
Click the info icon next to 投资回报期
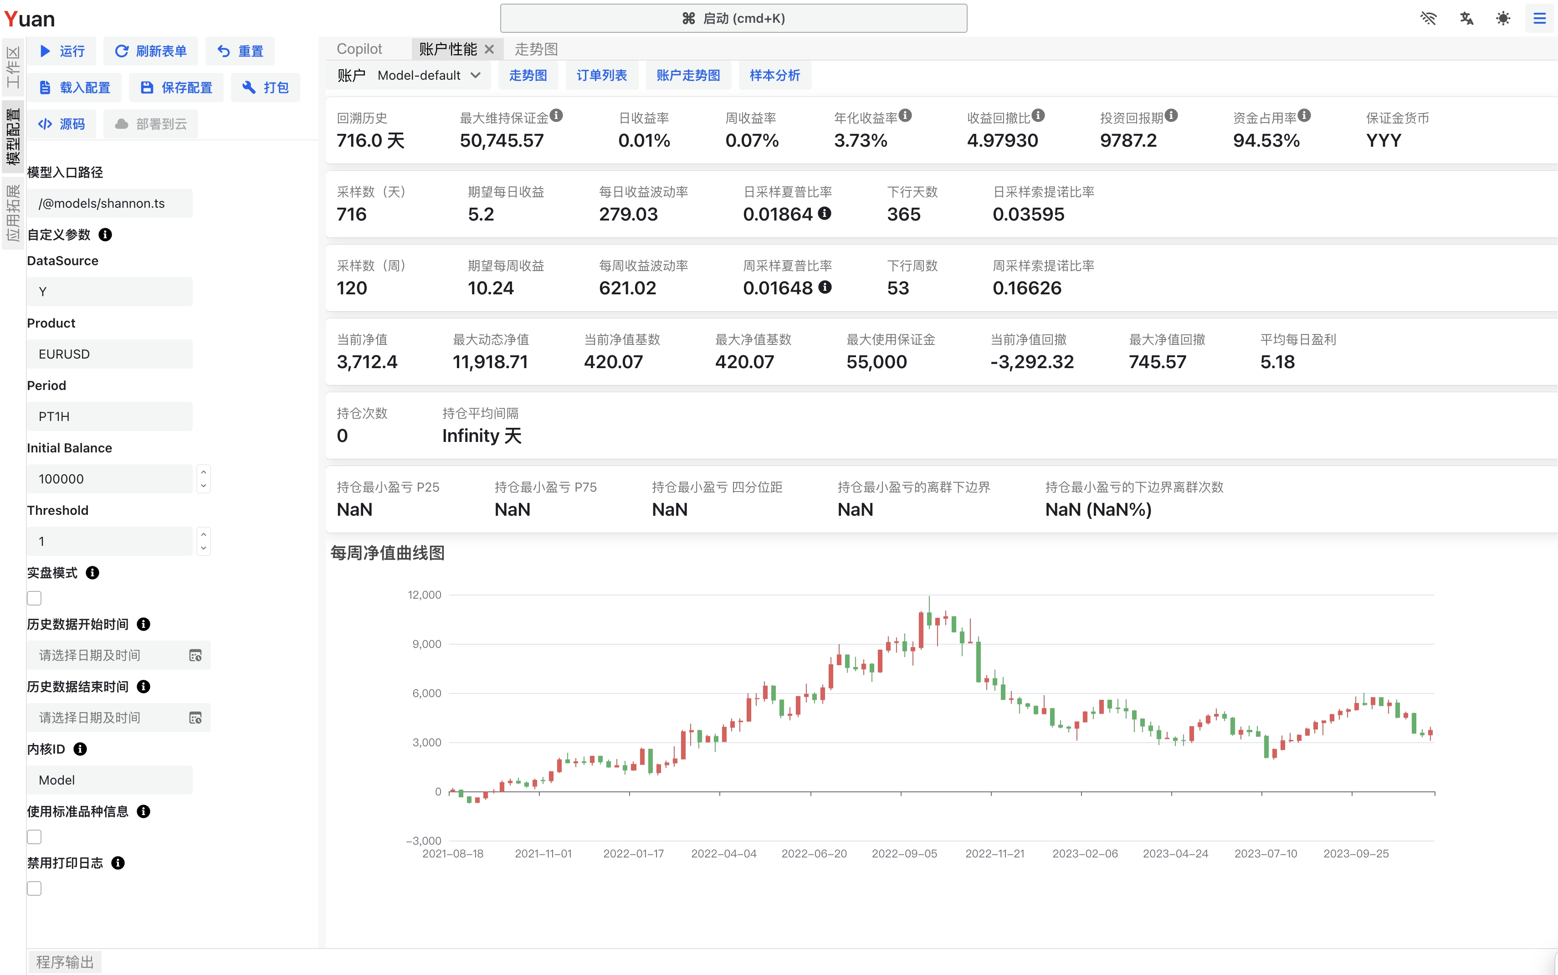[1171, 115]
